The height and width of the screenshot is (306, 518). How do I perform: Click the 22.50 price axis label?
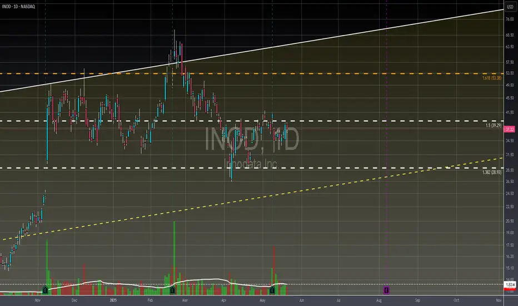[510, 206]
